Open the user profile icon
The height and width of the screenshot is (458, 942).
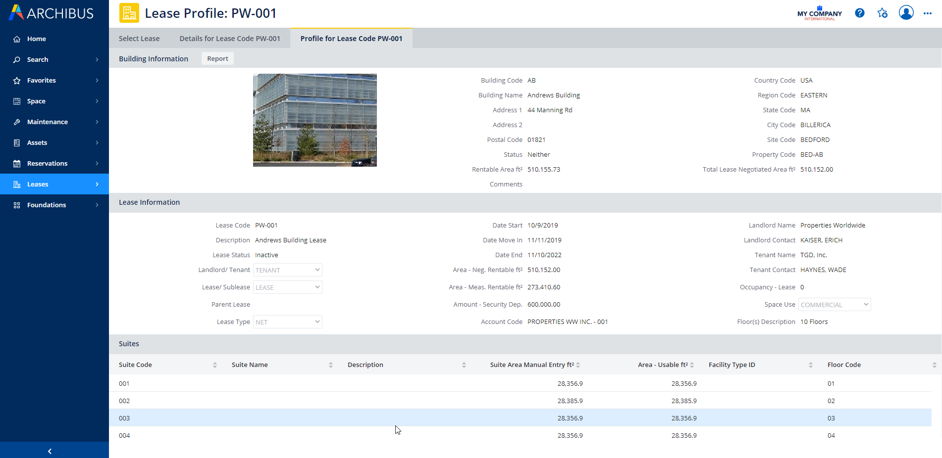pyautogui.click(x=906, y=13)
